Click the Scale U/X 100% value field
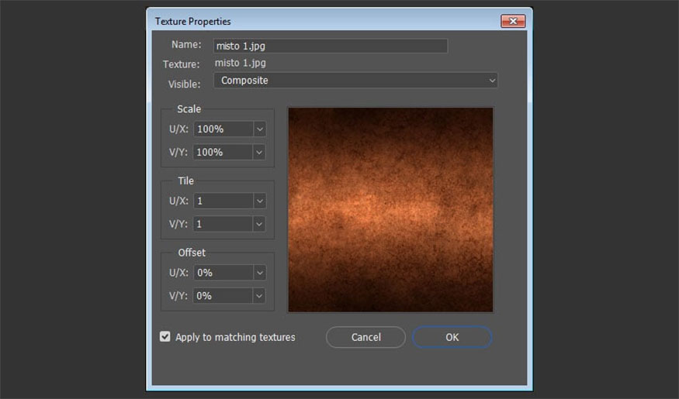The width and height of the screenshot is (679, 399). click(223, 129)
